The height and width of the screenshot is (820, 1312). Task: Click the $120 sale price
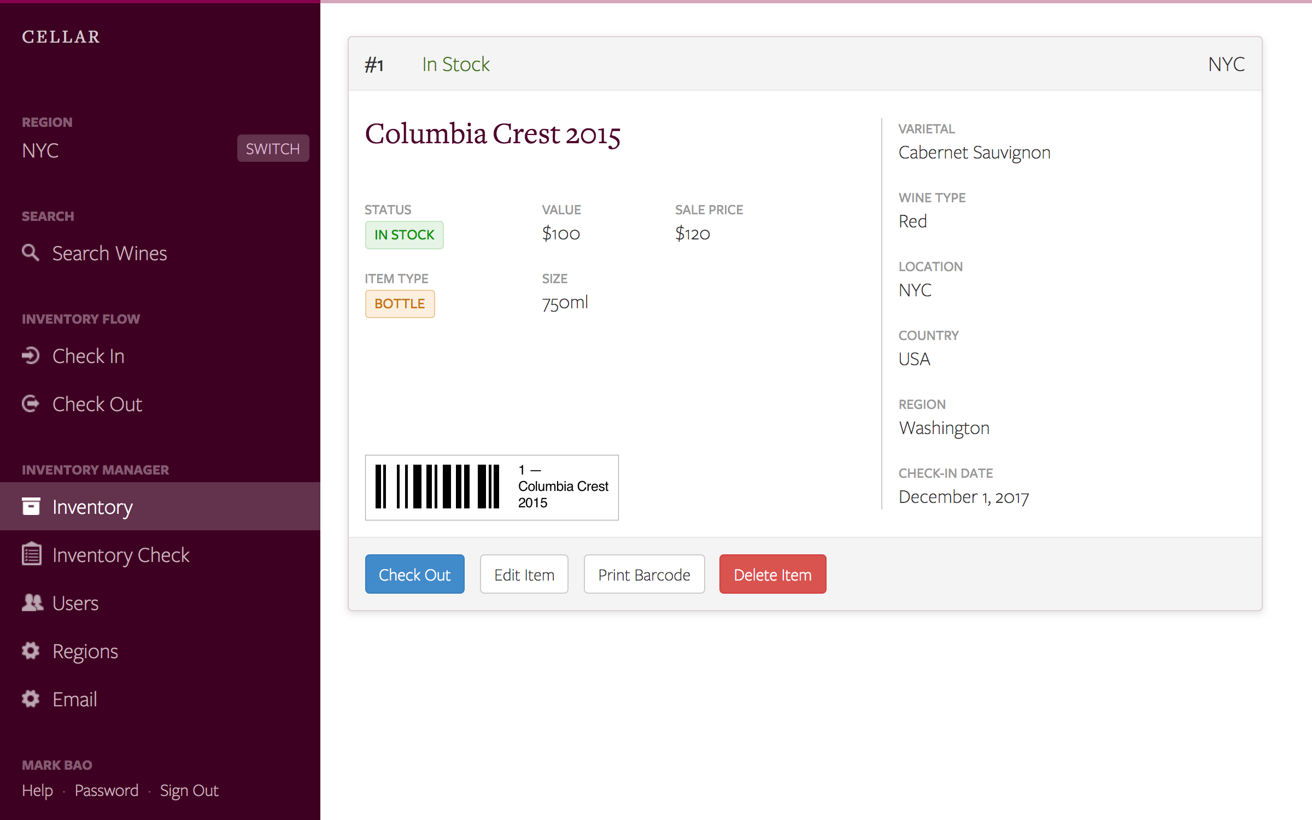(692, 233)
